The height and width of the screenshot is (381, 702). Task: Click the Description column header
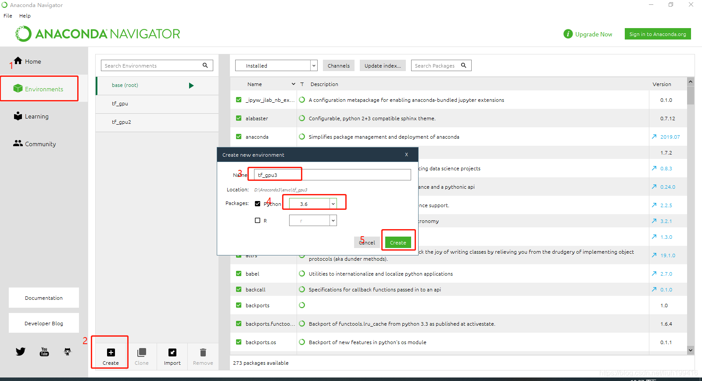324,84
